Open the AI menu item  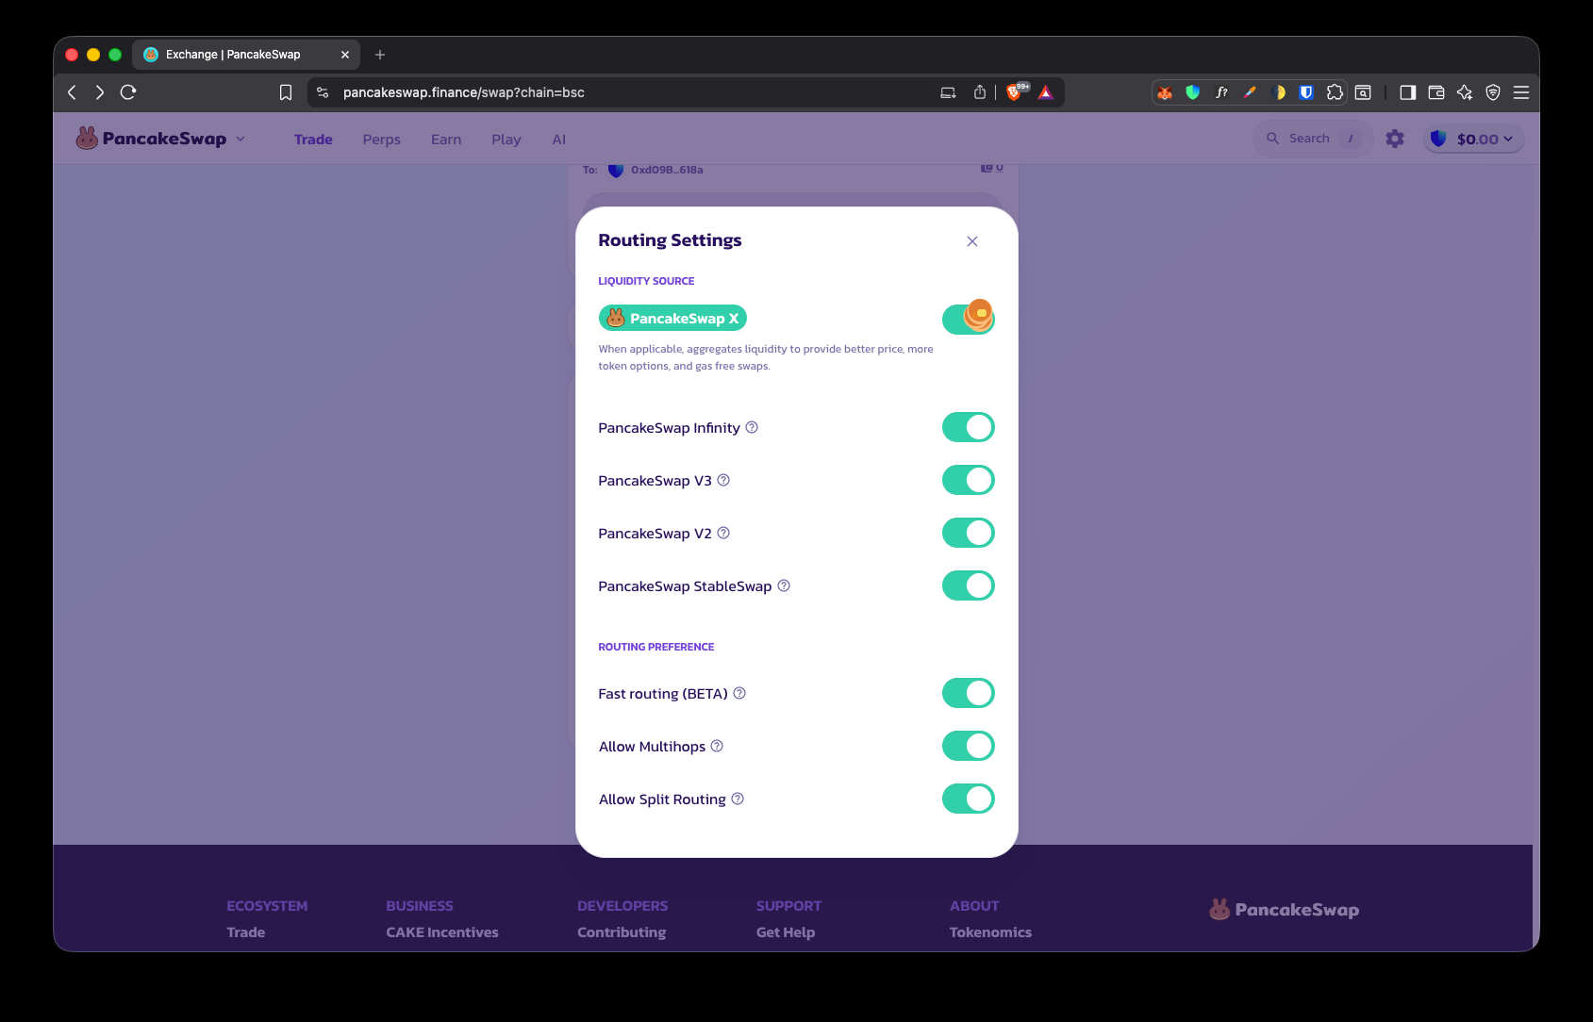pyautogui.click(x=559, y=140)
